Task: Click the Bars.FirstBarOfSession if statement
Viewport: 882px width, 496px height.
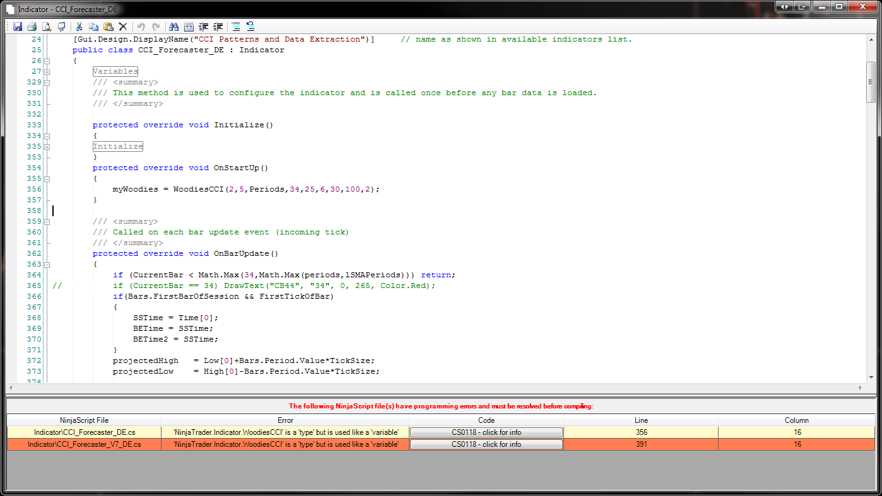Action: [x=223, y=297]
